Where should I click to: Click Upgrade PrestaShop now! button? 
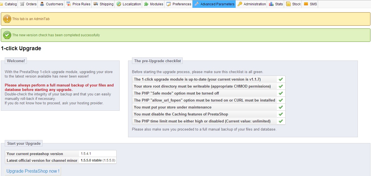coord(33,171)
